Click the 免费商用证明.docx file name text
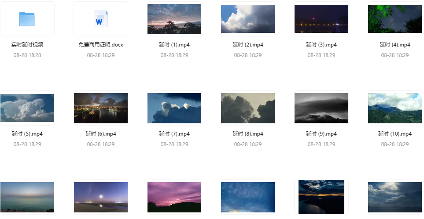Screen dimensions: 424x219 (100, 45)
